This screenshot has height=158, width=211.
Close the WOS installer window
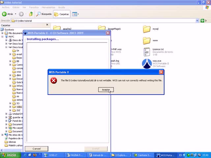point(108,33)
